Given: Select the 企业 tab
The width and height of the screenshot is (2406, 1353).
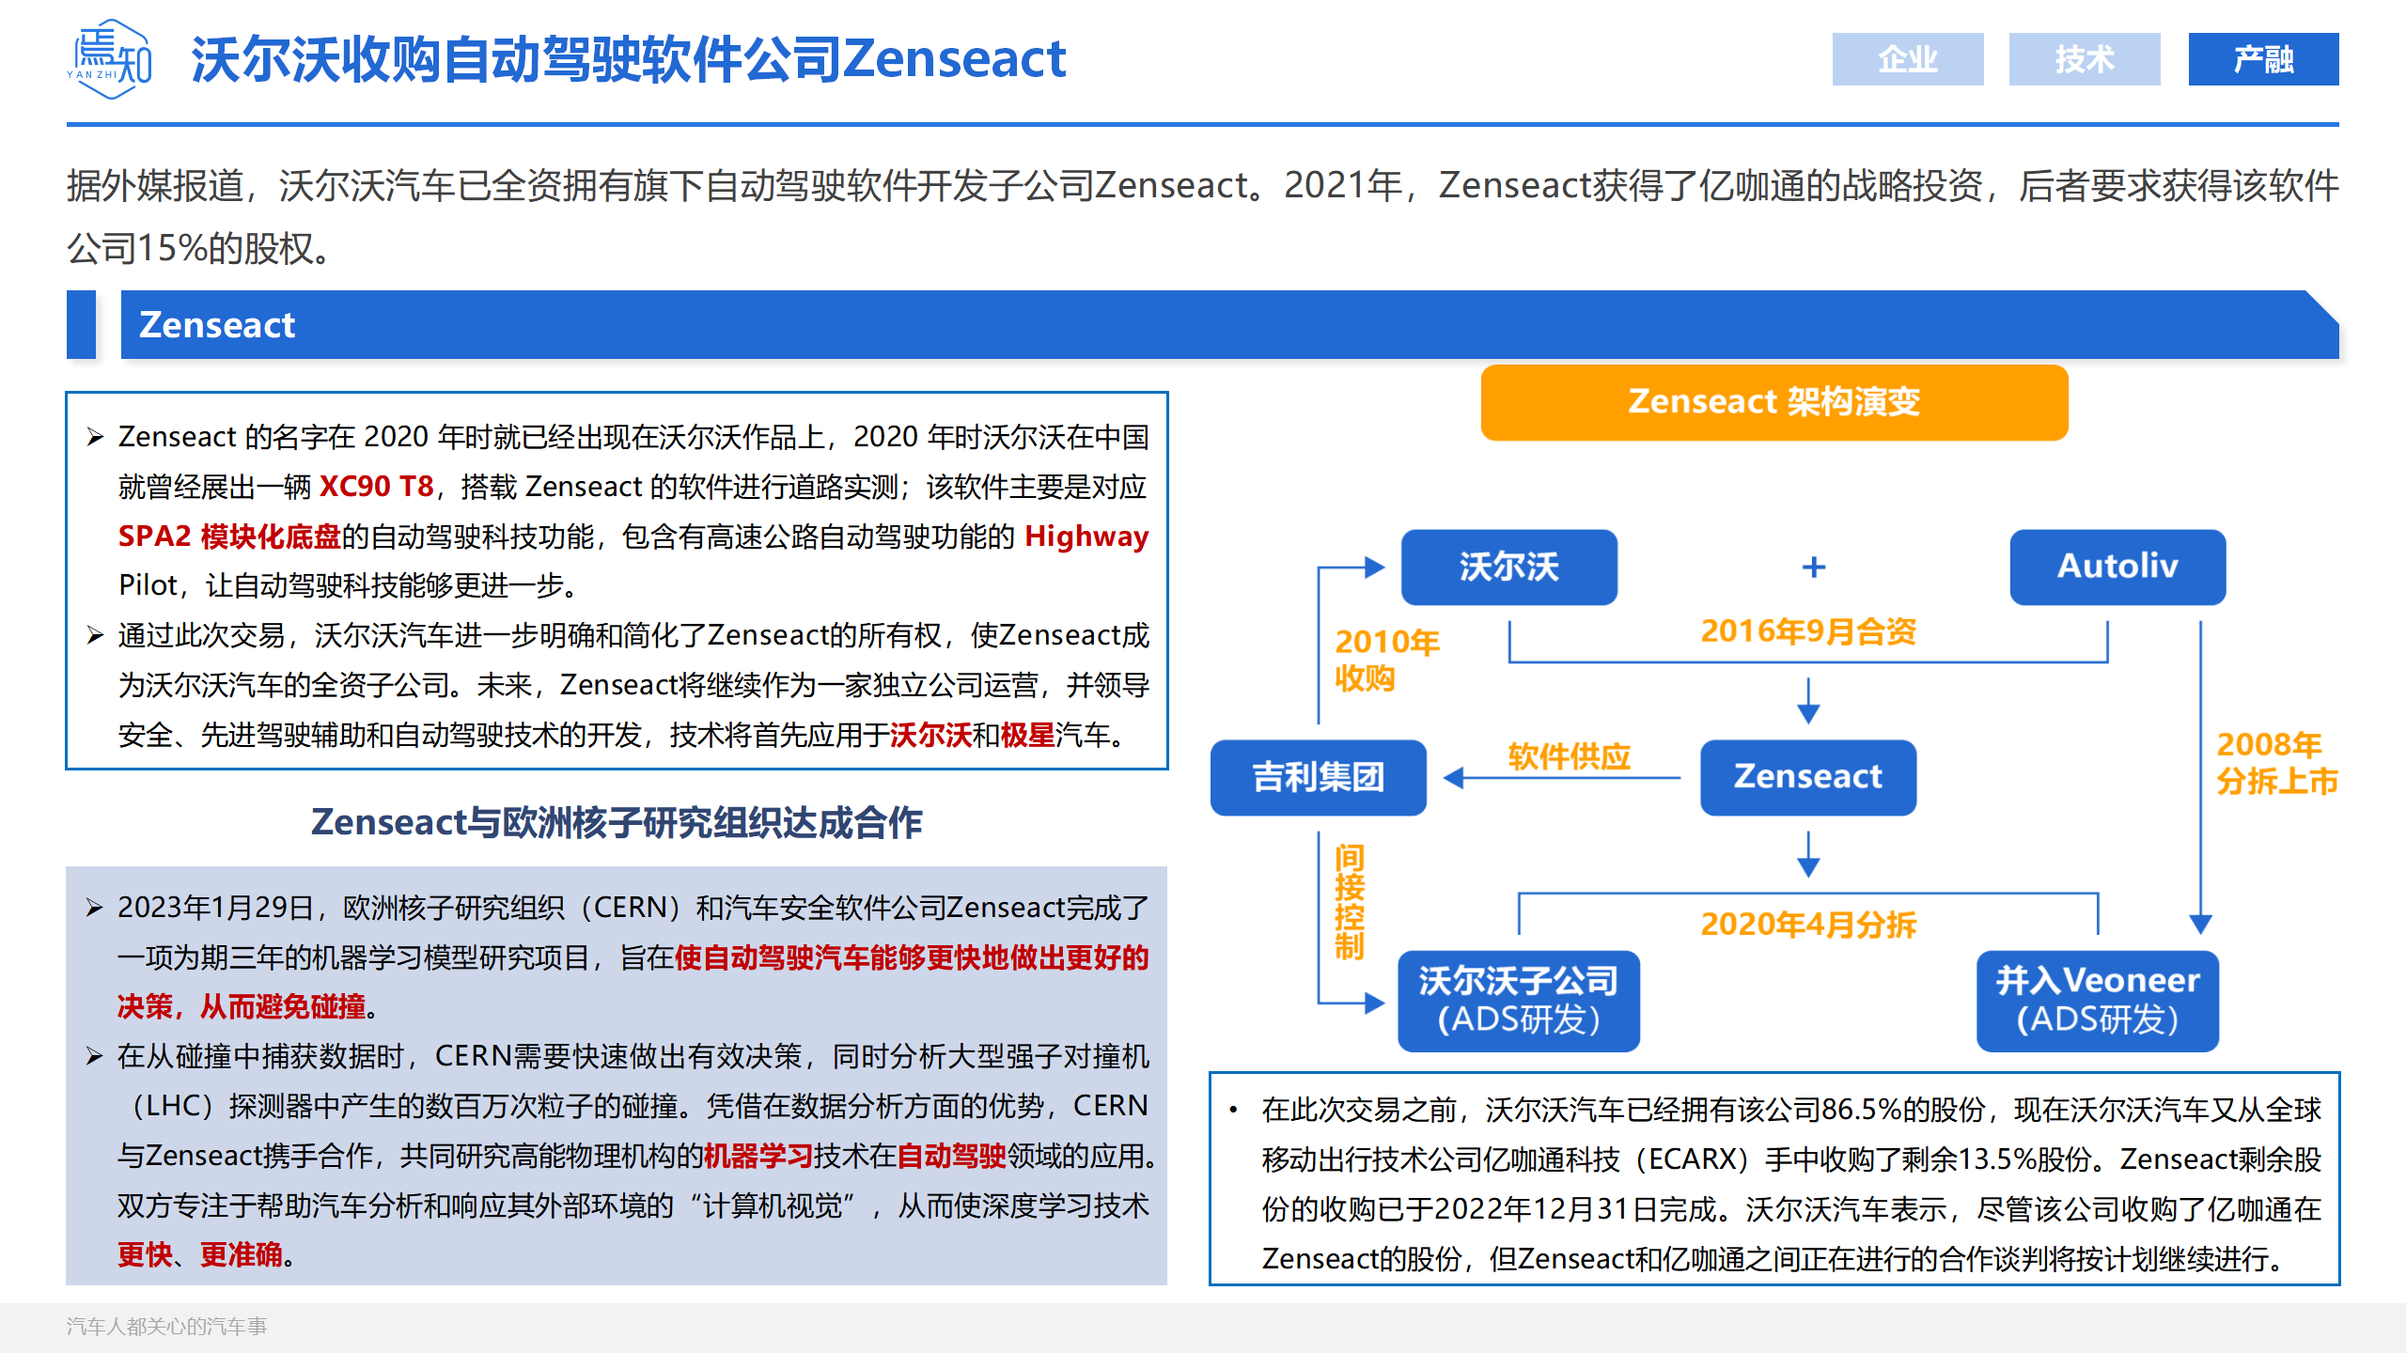Looking at the screenshot, I should (1907, 59).
